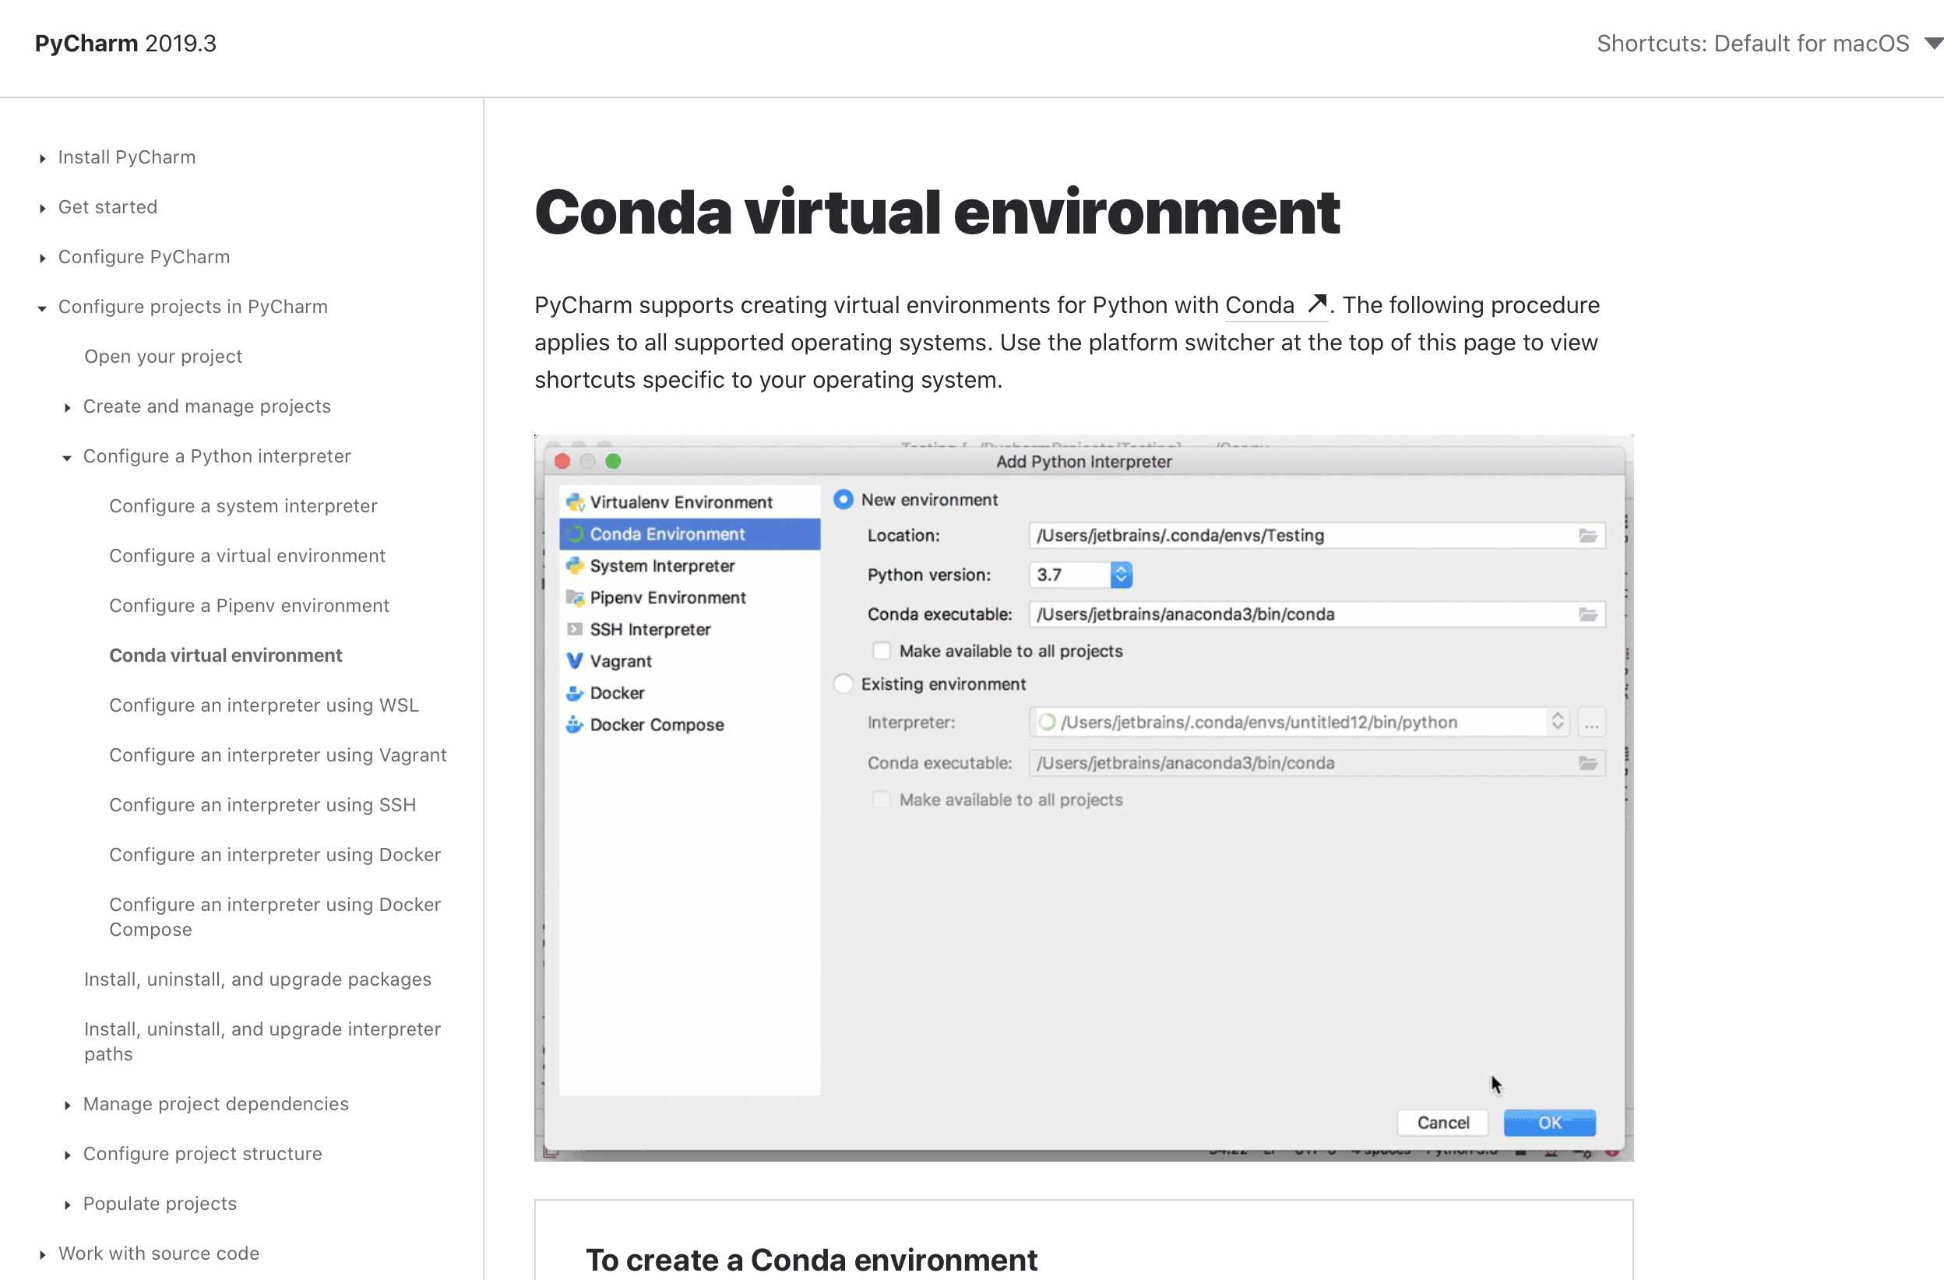The image size is (1944, 1280).
Task: Click the Docker whale icon
Action: 575,693
